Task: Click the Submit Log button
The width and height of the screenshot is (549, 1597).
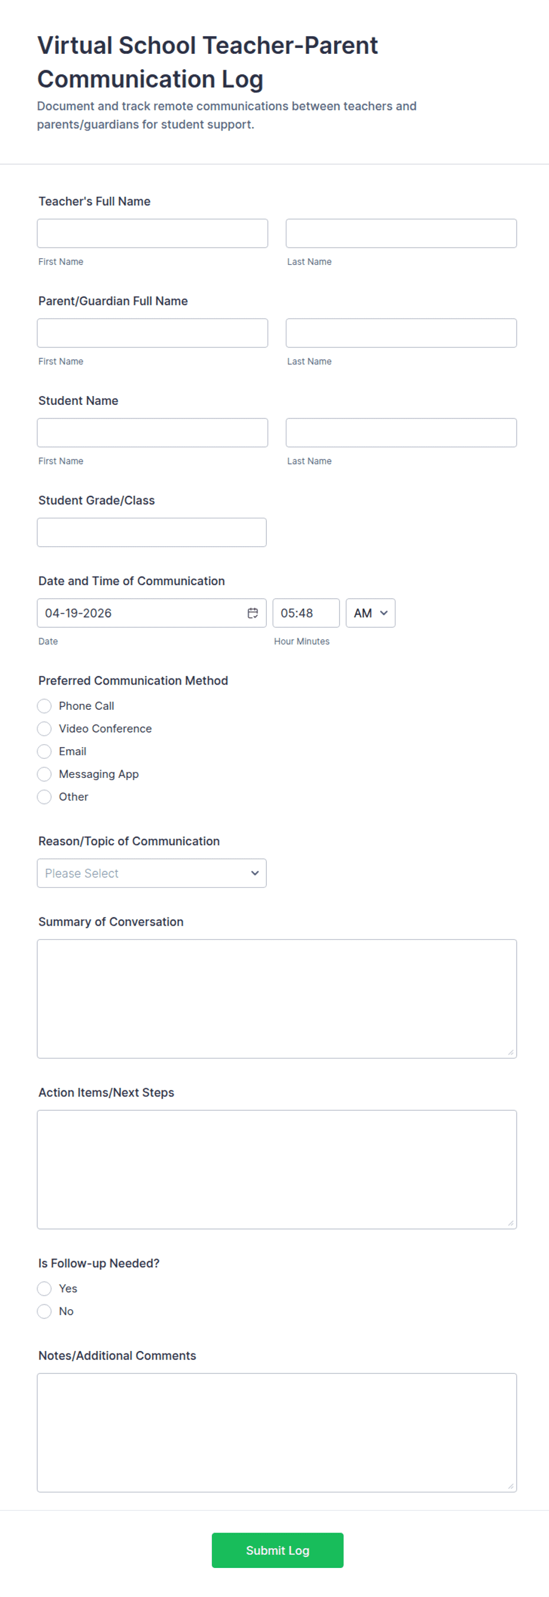Action: tap(277, 1550)
